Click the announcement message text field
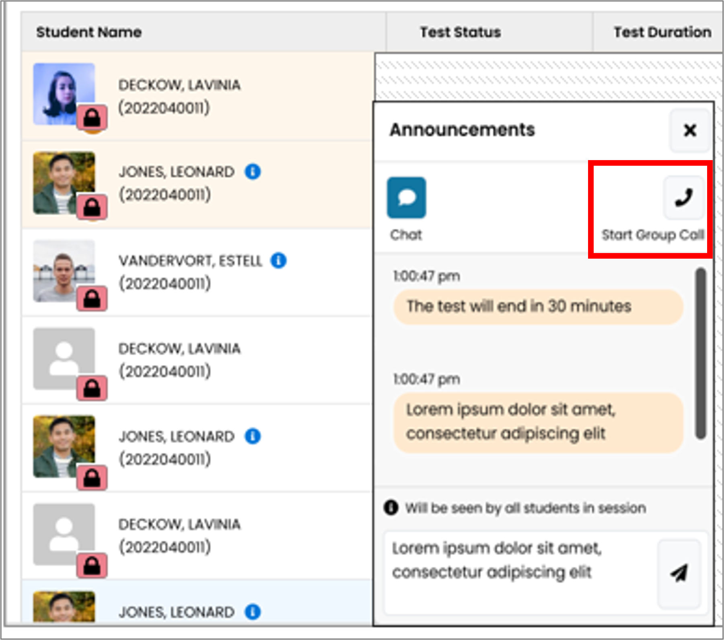This screenshot has width=724, height=640. (x=519, y=573)
